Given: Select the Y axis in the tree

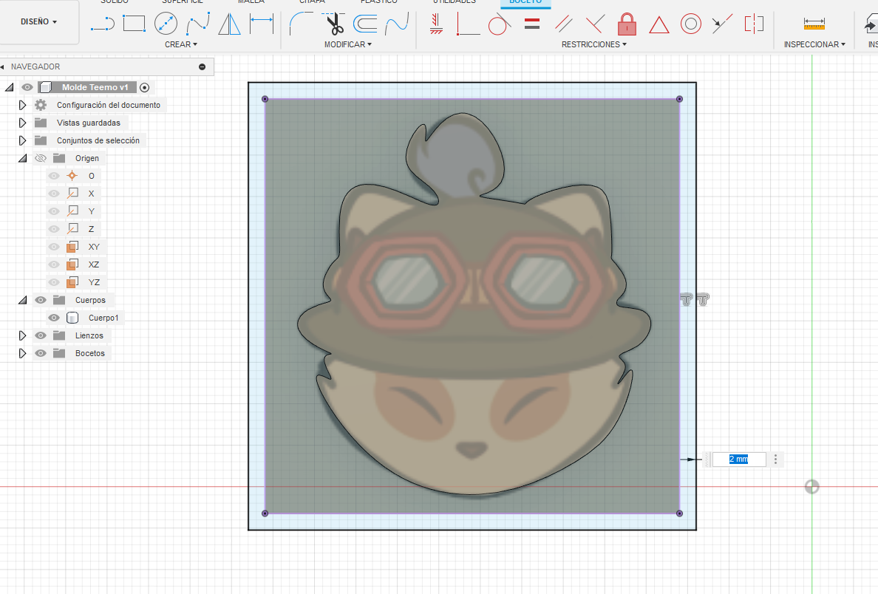Looking at the screenshot, I should (x=91, y=211).
